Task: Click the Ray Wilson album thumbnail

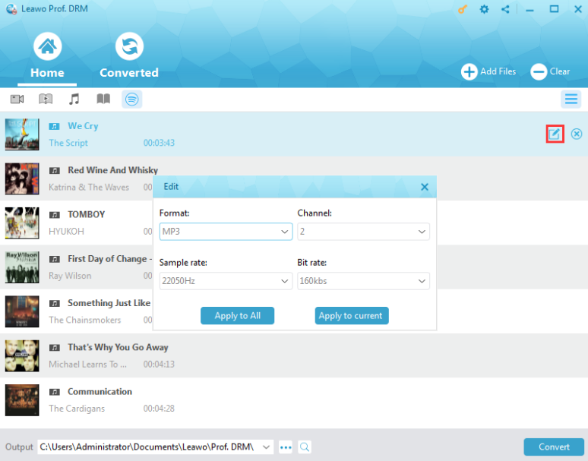Action: [22, 267]
